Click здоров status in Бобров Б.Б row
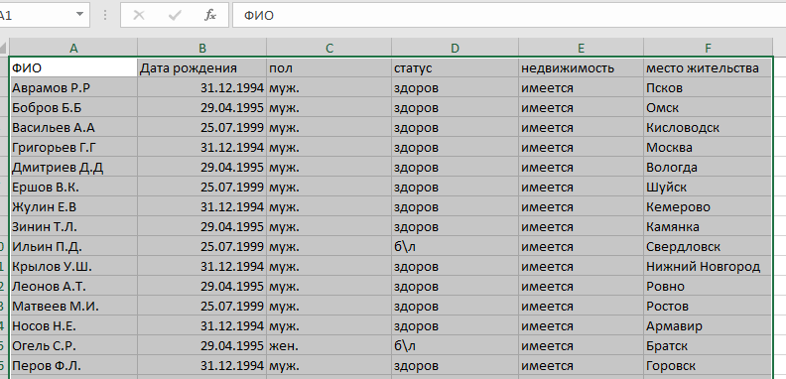 point(455,108)
